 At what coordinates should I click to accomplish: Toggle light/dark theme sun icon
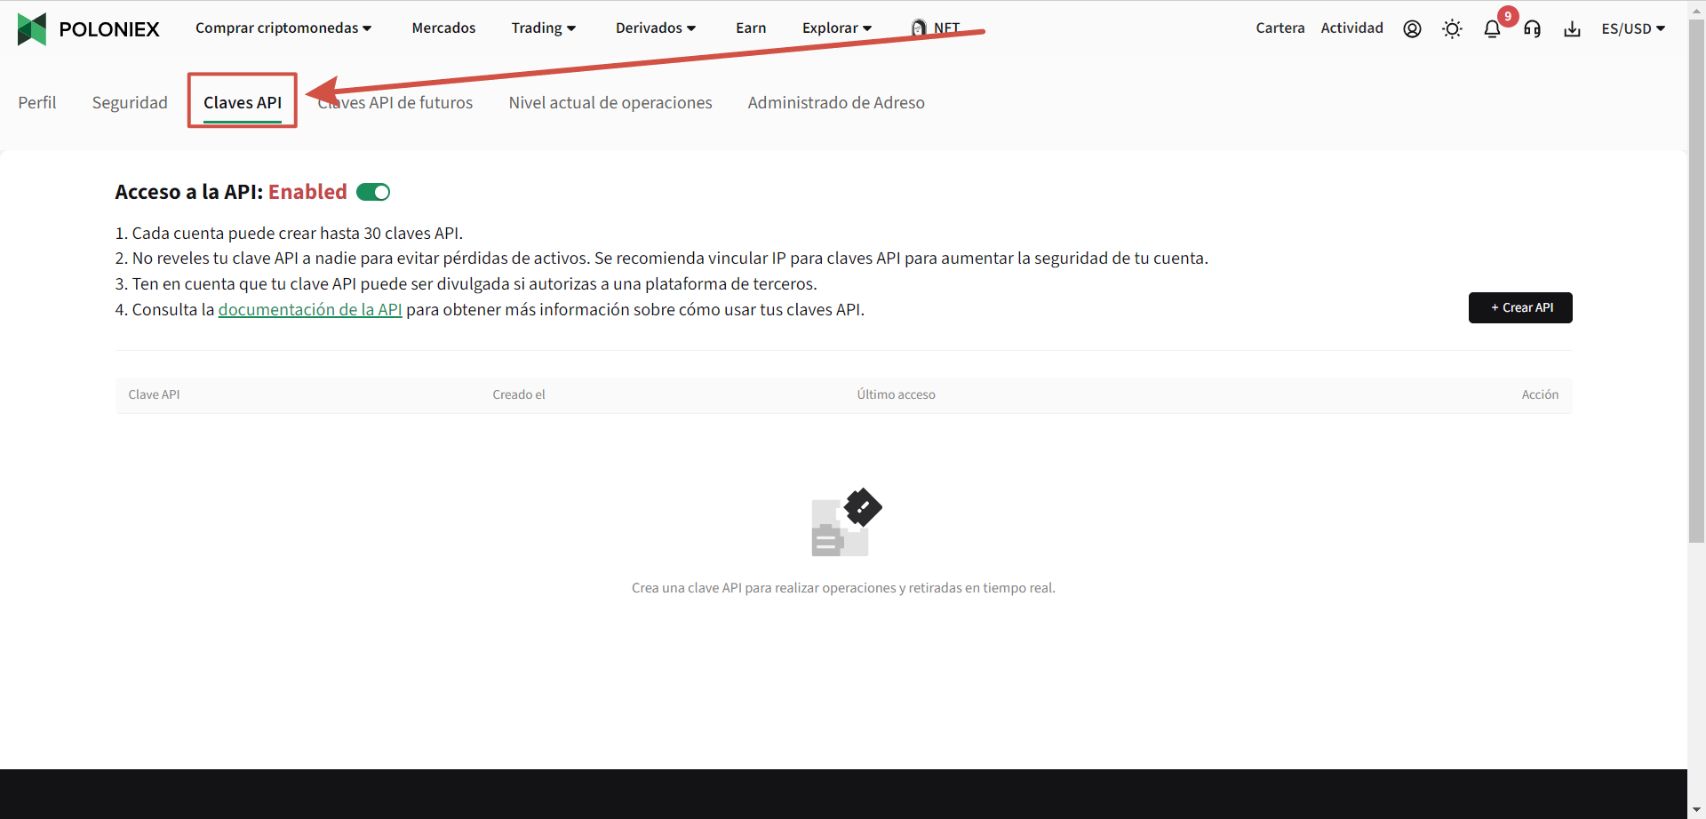(x=1452, y=28)
